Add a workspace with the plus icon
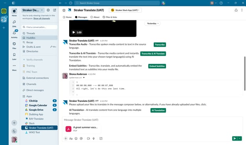 click(x=4, y=28)
